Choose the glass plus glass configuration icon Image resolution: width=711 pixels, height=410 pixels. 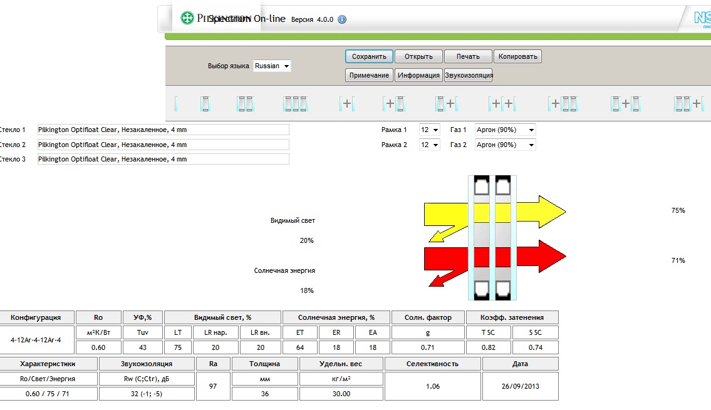point(347,104)
